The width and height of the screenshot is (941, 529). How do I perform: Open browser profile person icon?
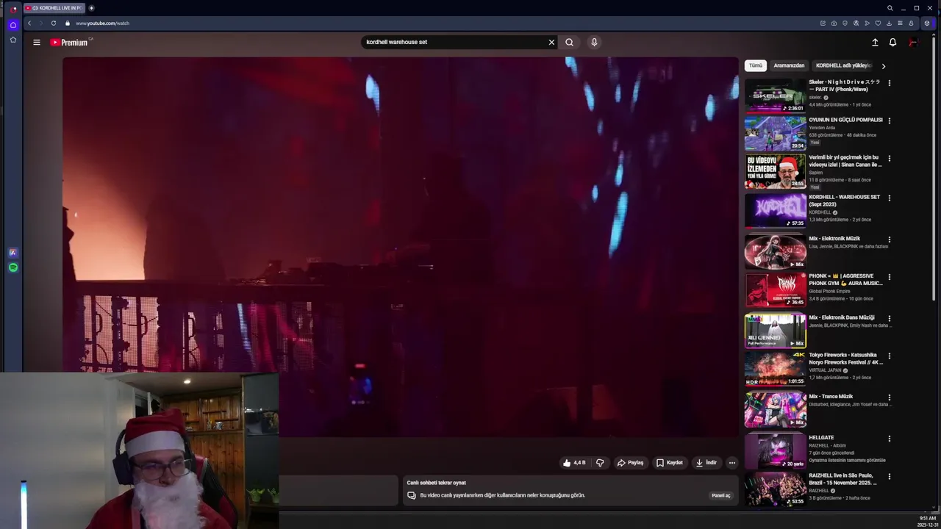[911, 24]
